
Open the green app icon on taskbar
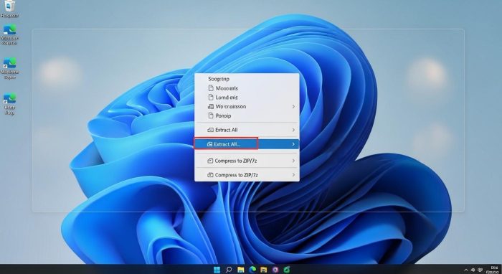[x=287, y=270]
